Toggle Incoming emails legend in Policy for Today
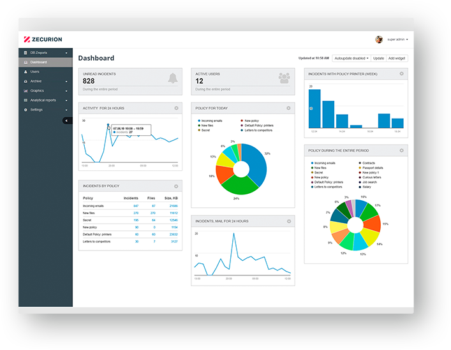The width and height of the screenshot is (451, 350). pos(210,120)
